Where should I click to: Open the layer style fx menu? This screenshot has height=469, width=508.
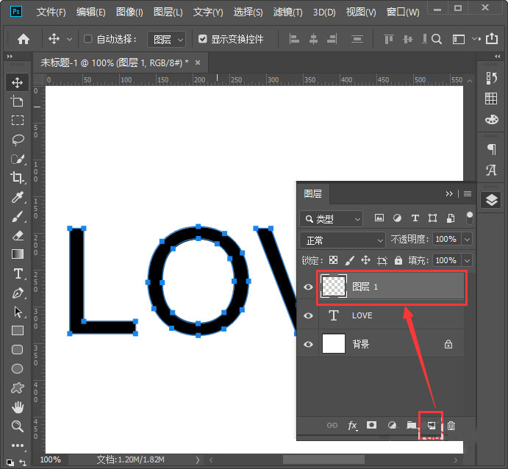352,426
